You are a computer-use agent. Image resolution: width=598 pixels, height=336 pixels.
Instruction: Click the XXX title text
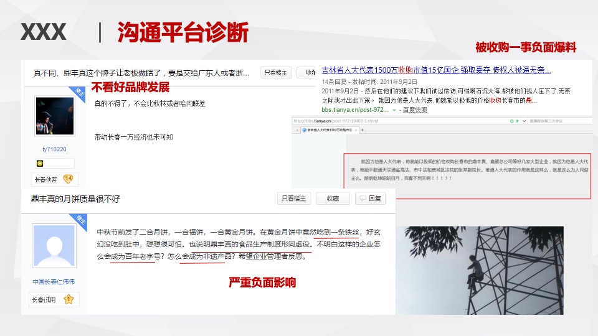coord(43,32)
